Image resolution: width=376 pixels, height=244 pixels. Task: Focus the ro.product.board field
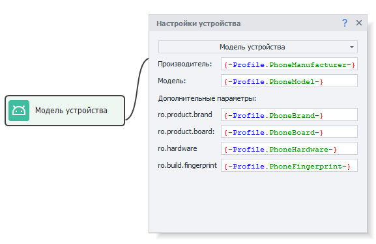289,131
